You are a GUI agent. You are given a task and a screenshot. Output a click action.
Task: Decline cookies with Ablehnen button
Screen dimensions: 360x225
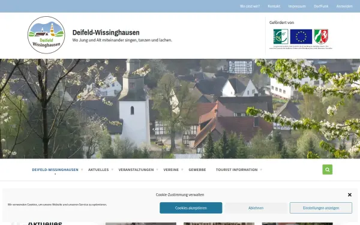pyautogui.click(x=256, y=208)
